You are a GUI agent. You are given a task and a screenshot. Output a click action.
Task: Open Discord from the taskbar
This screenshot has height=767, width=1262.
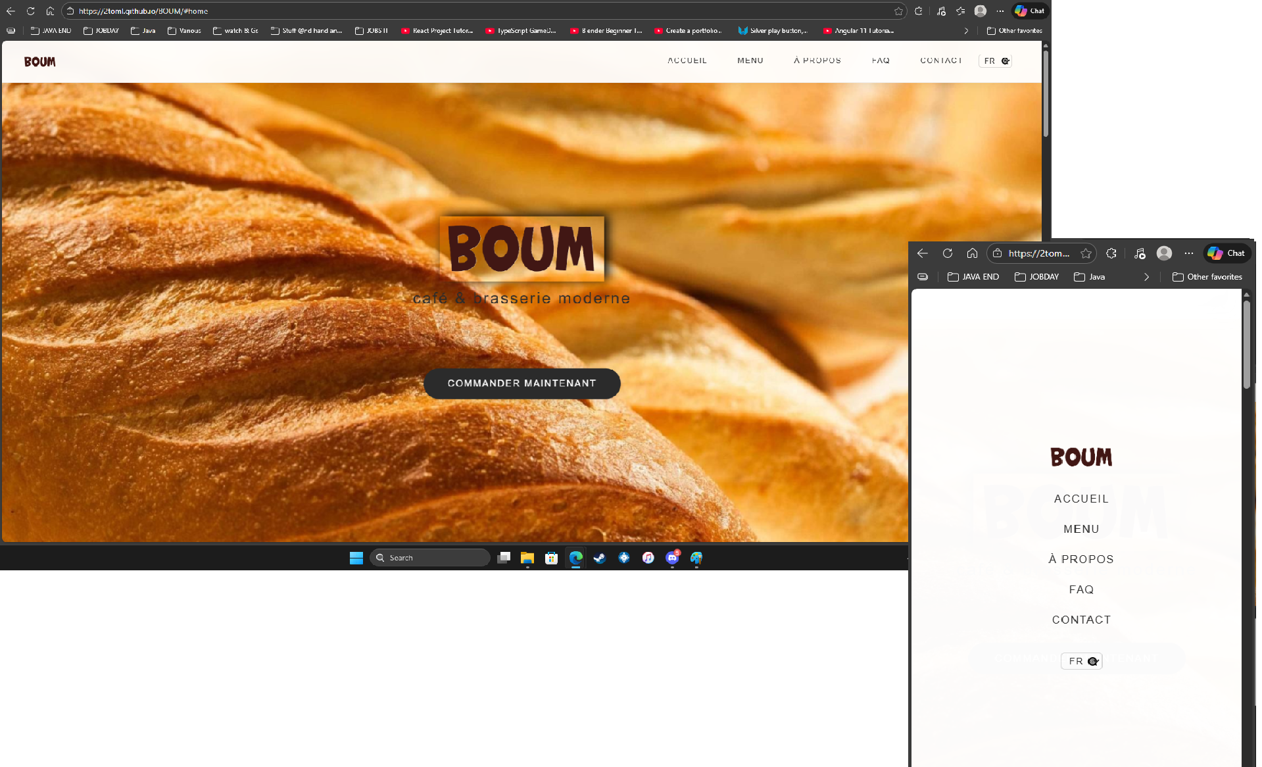tap(672, 557)
